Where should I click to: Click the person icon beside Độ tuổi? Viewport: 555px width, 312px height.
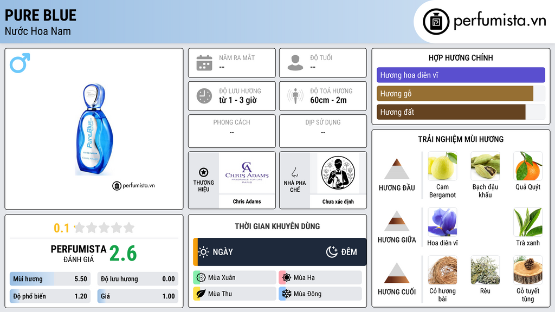[x=295, y=63]
